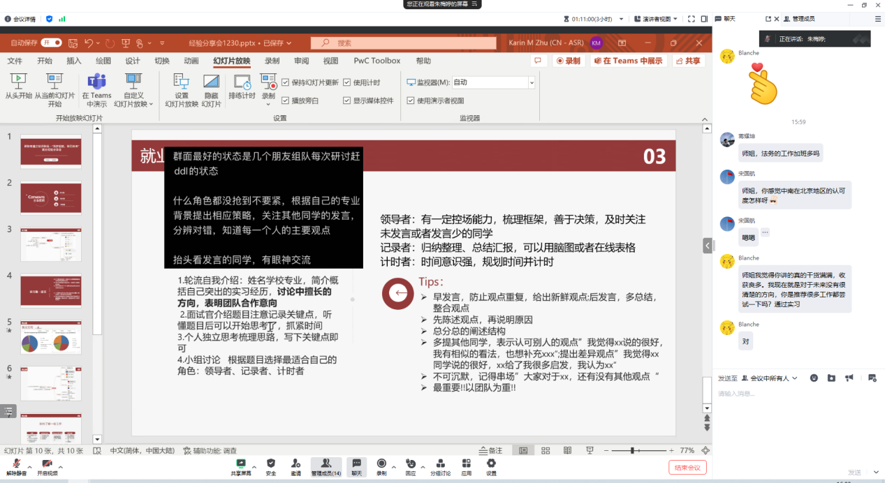Viewport: 885px width, 483px height.
Task: Click the red 结束会议 button
Action: pos(687,467)
